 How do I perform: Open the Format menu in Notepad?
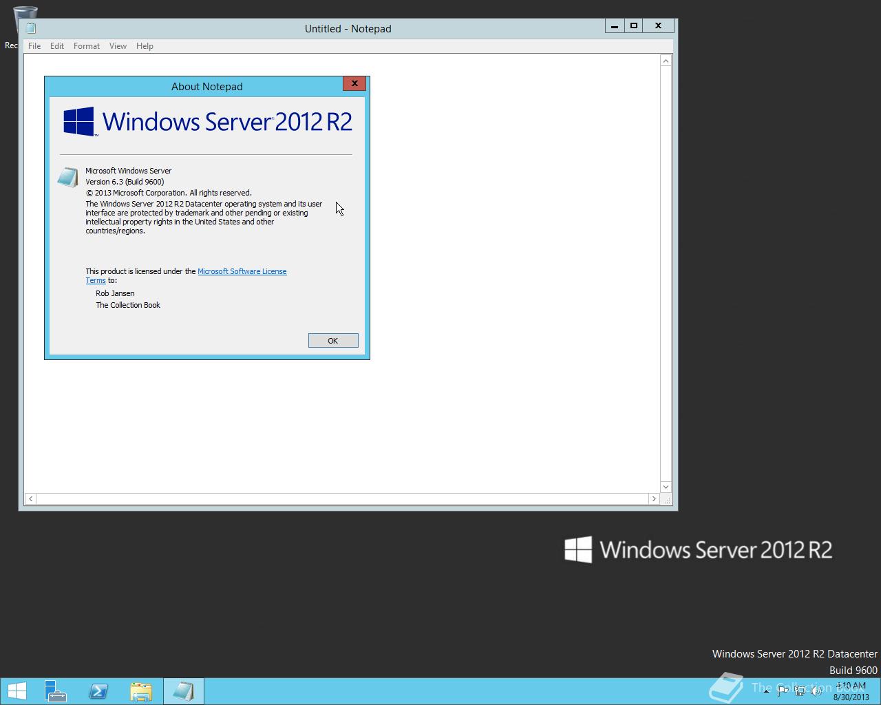[87, 46]
